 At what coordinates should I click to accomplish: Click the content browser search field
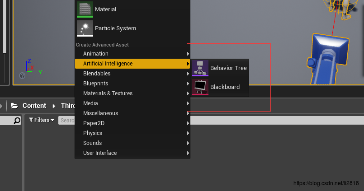(67, 121)
